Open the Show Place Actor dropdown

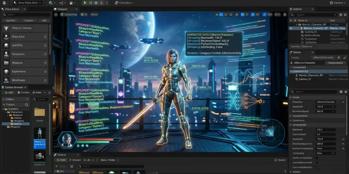pos(28,3)
